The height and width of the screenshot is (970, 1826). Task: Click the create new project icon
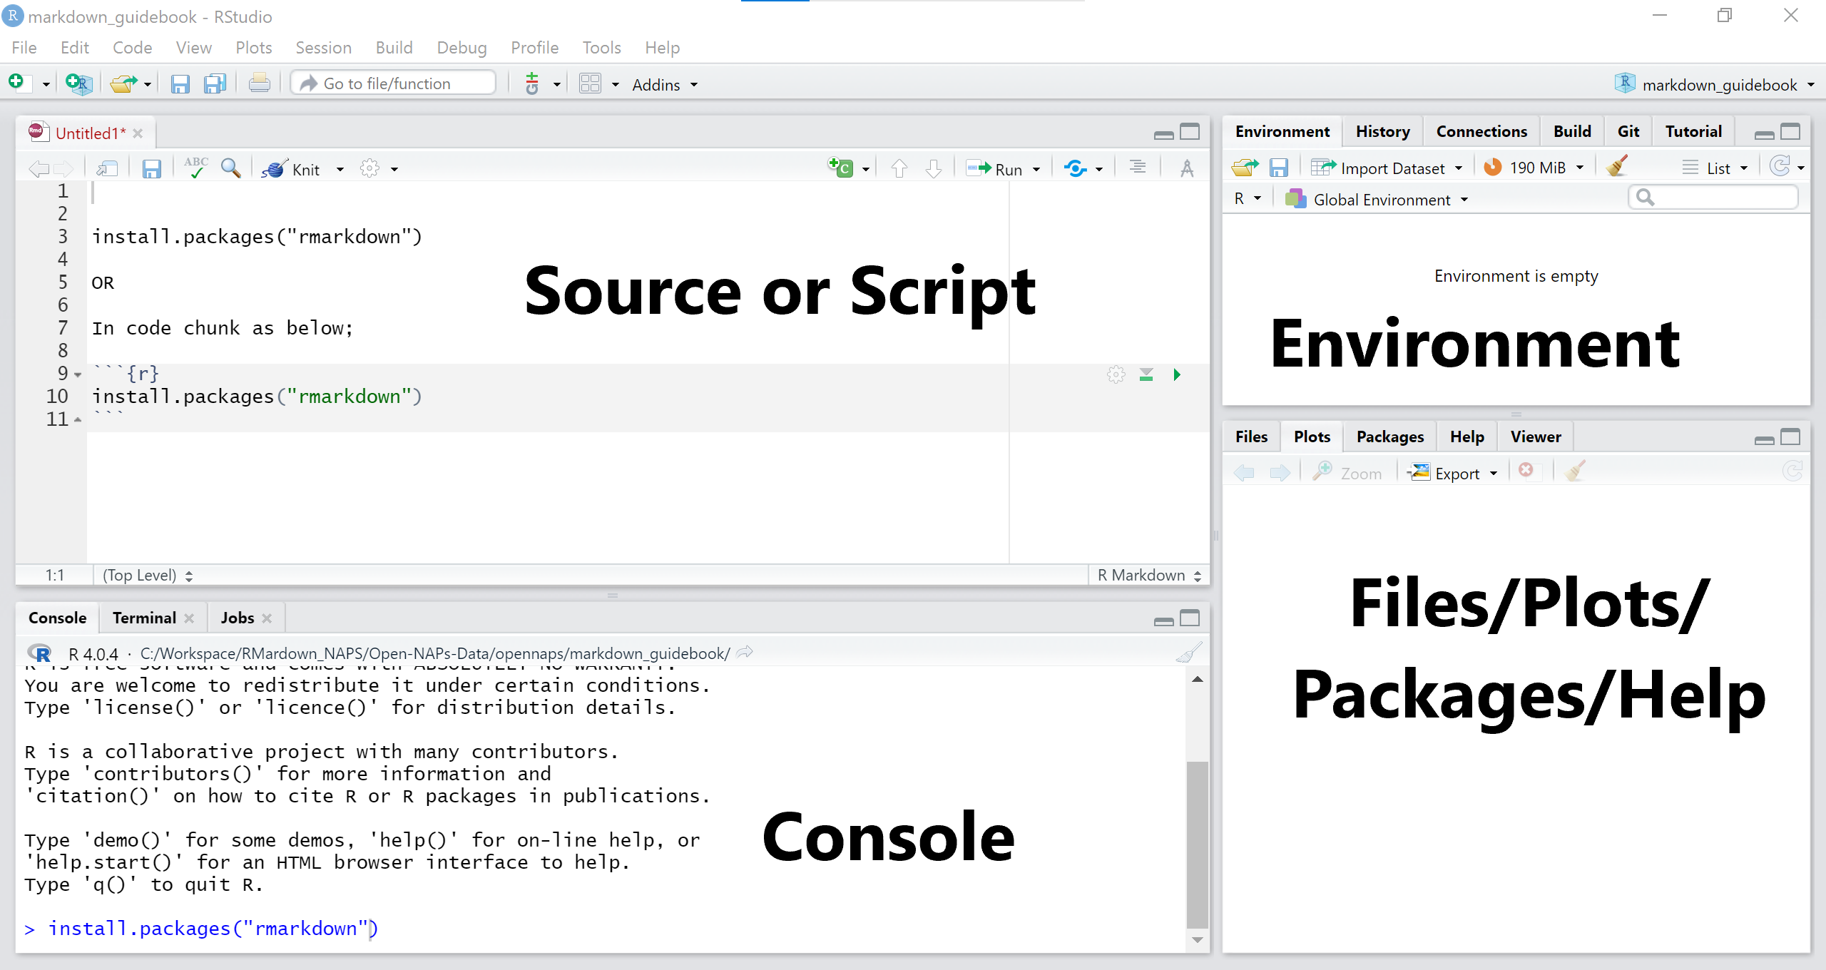coord(78,84)
